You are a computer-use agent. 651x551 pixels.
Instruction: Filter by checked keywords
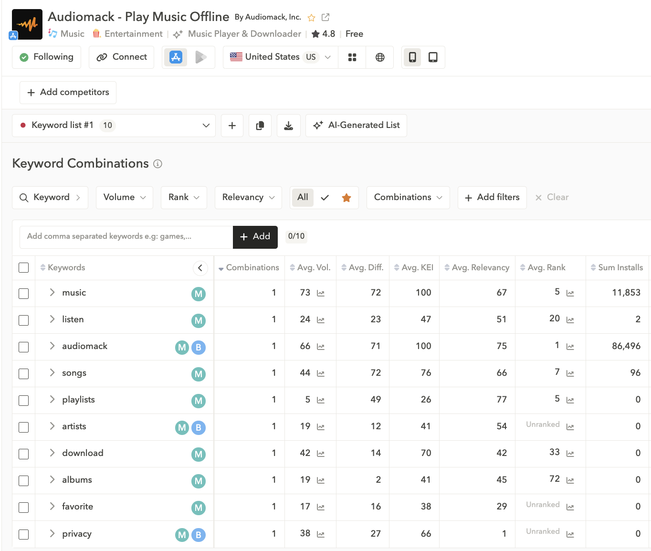[325, 198]
